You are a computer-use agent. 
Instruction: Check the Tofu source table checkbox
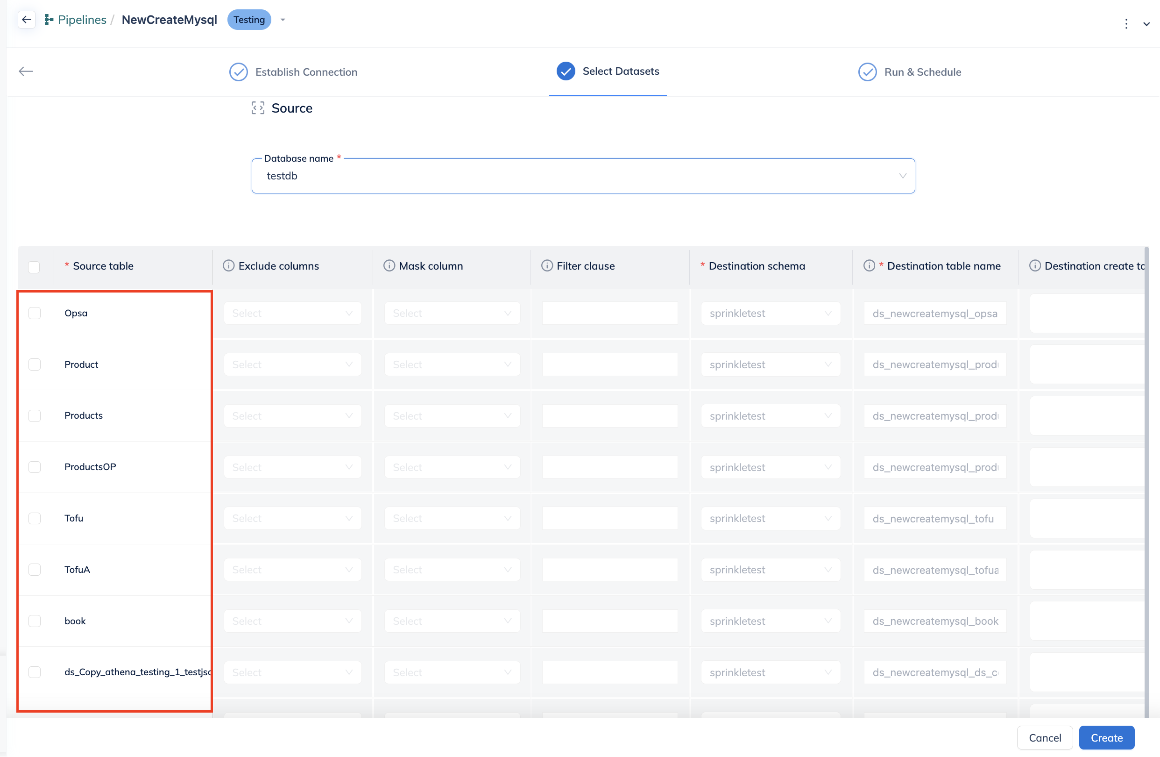[x=35, y=518]
